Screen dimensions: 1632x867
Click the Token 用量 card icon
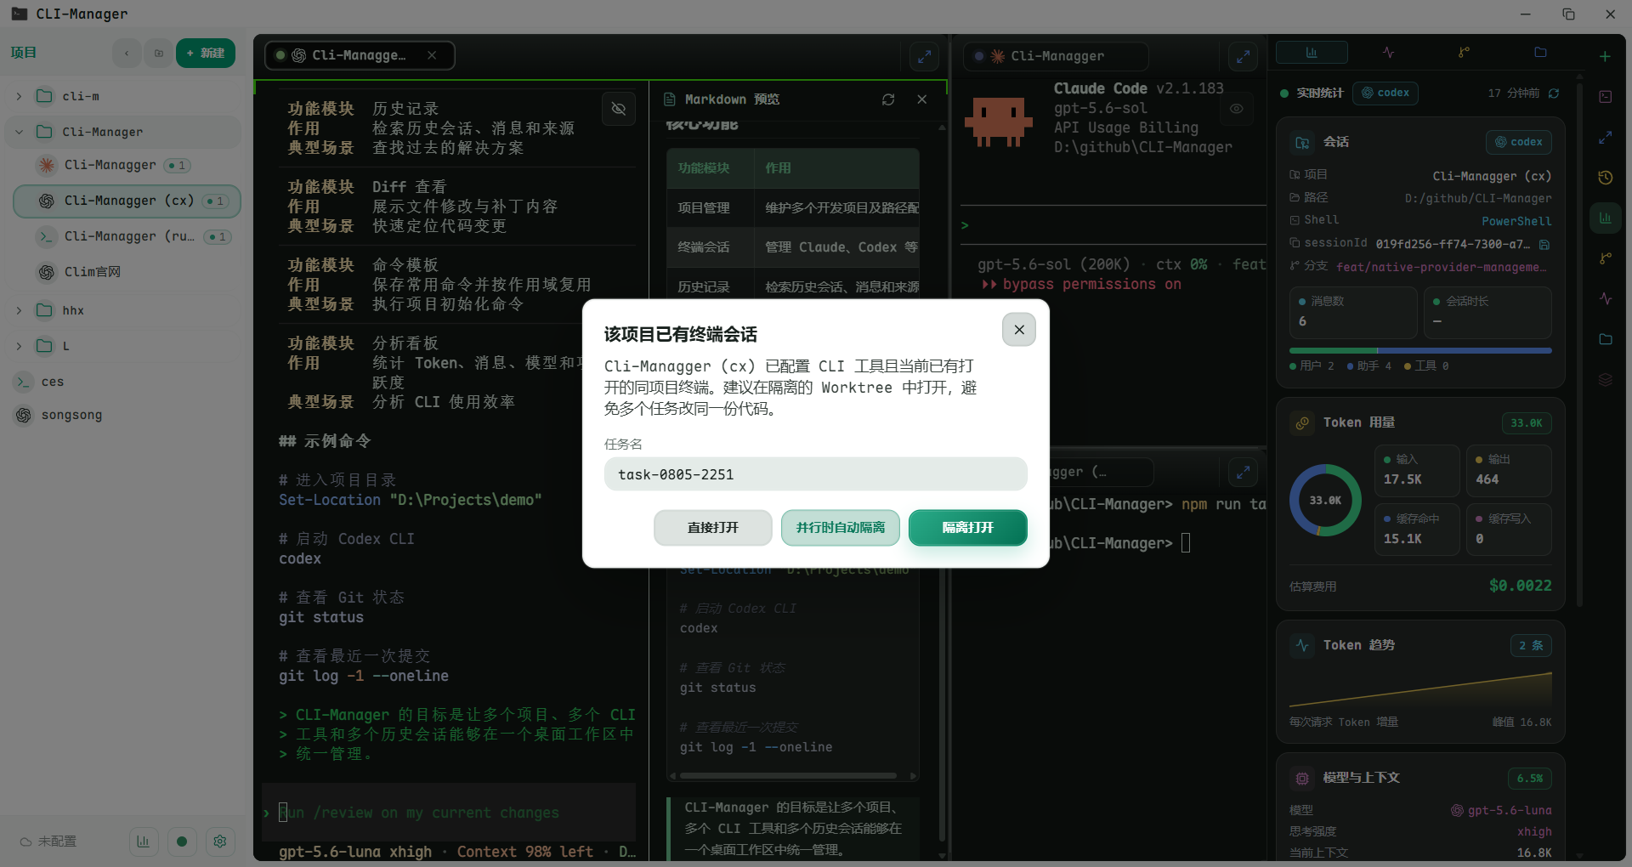coord(1302,422)
